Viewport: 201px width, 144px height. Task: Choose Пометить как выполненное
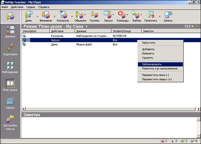point(160,69)
